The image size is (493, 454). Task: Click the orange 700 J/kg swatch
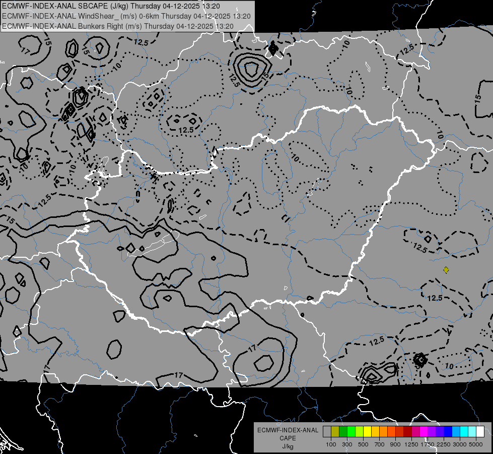(384, 432)
